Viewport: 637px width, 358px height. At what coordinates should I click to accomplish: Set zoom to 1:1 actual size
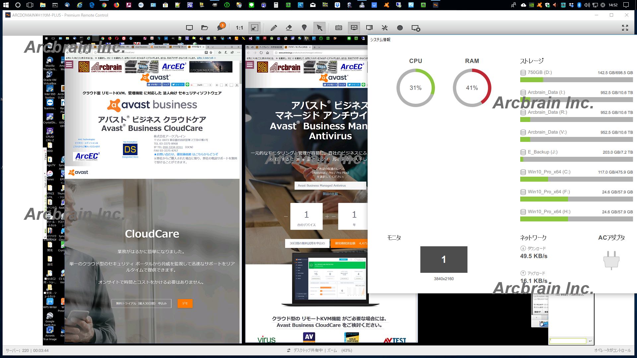click(240, 28)
